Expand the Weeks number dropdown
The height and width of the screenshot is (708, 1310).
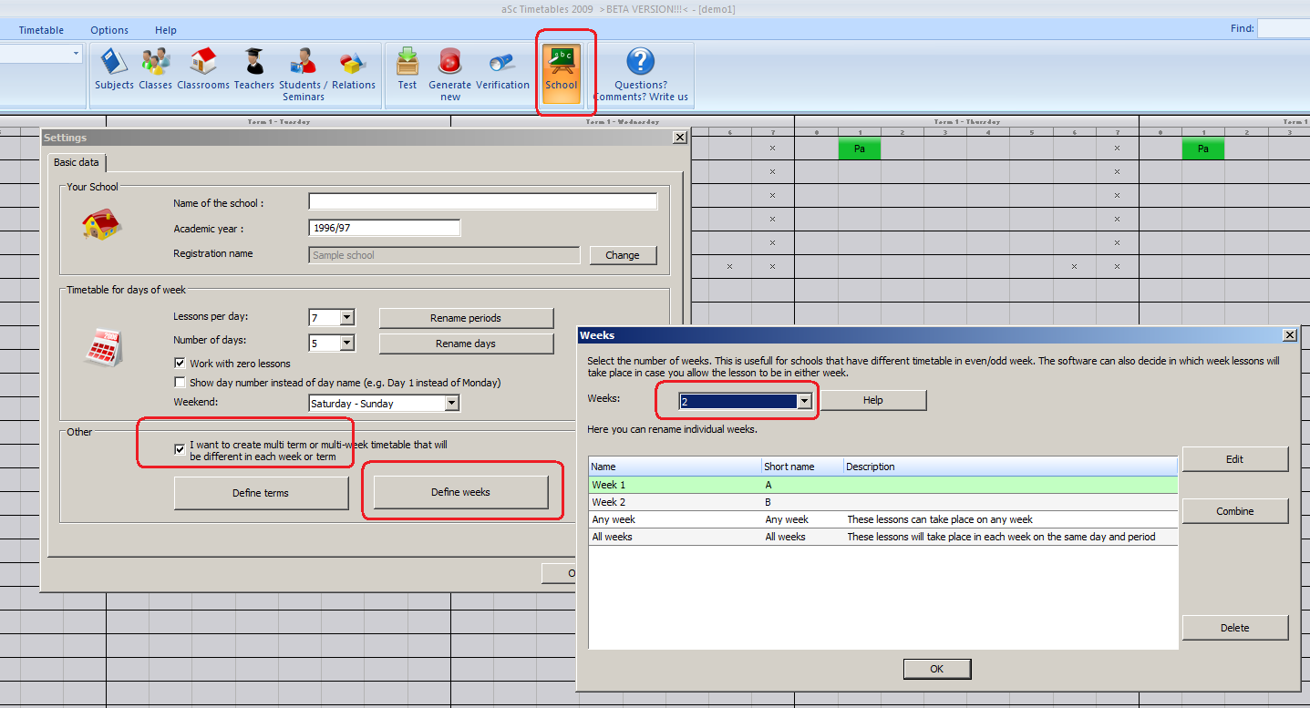pos(803,401)
